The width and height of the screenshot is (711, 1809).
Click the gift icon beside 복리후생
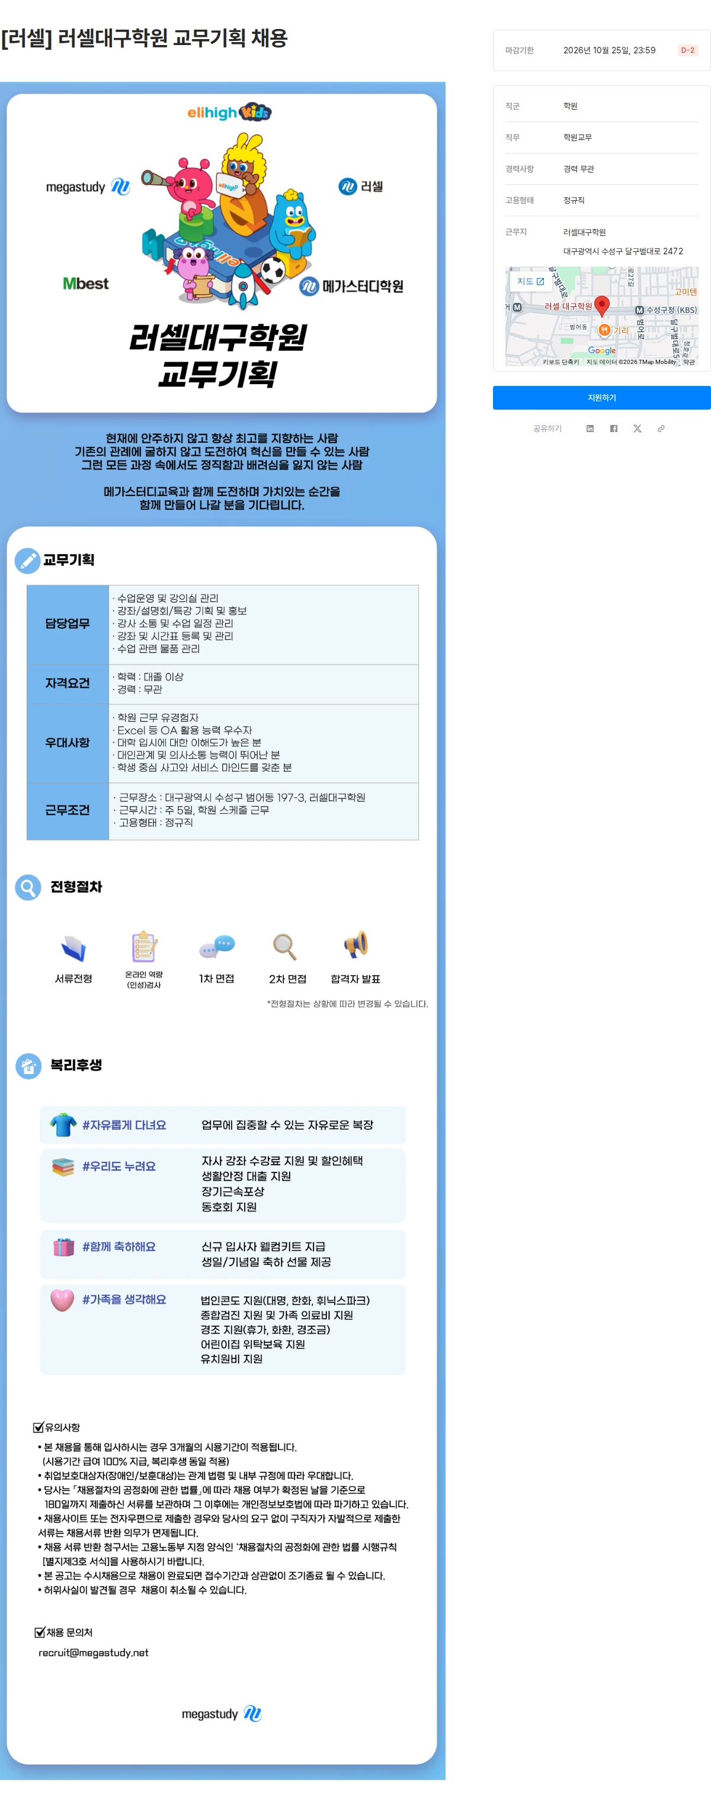[x=28, y=1066]
